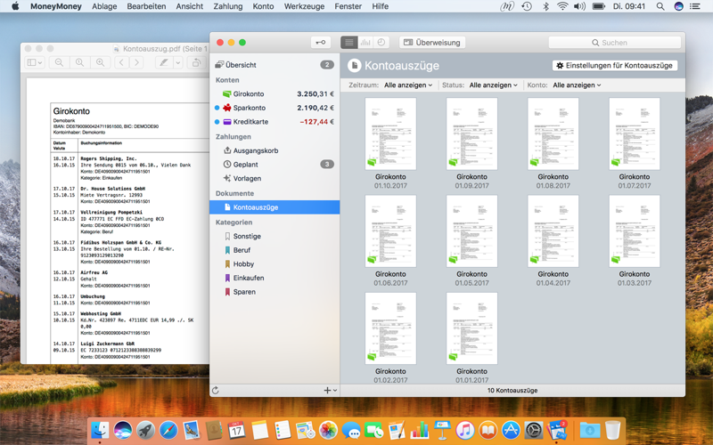This screenshot has width=713, height=445.
Task: Switch to pie chart view icon
Action: [x=381, y=42]
